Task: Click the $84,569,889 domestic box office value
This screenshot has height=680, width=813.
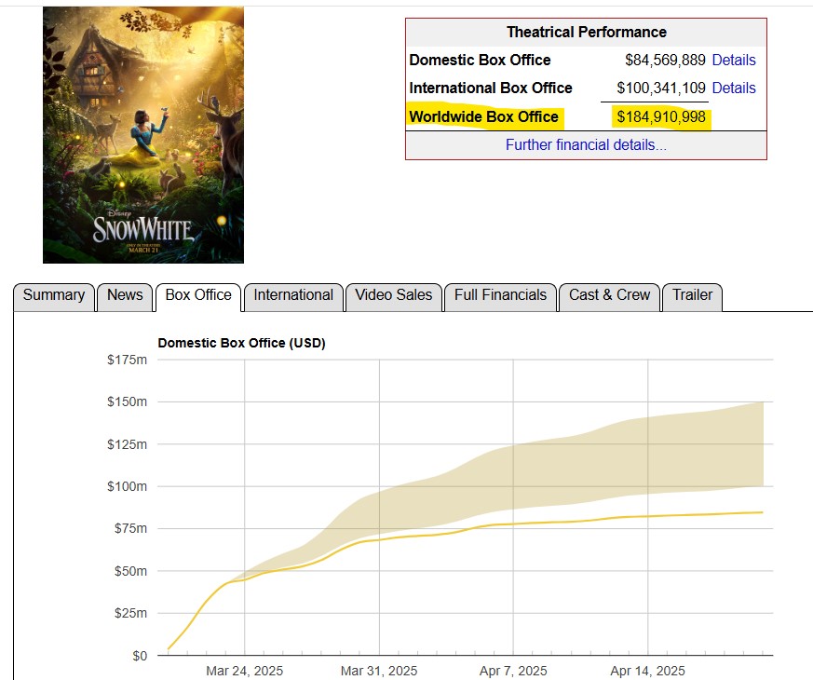Action: (665, 61)
